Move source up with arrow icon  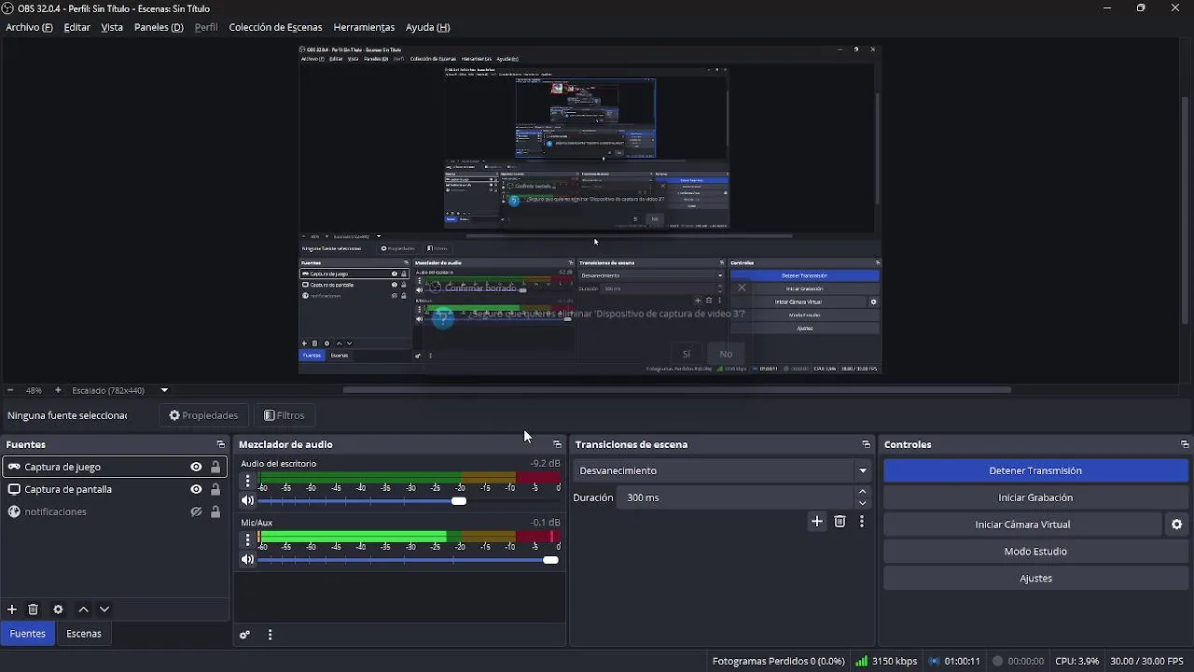tap(83, 609)
